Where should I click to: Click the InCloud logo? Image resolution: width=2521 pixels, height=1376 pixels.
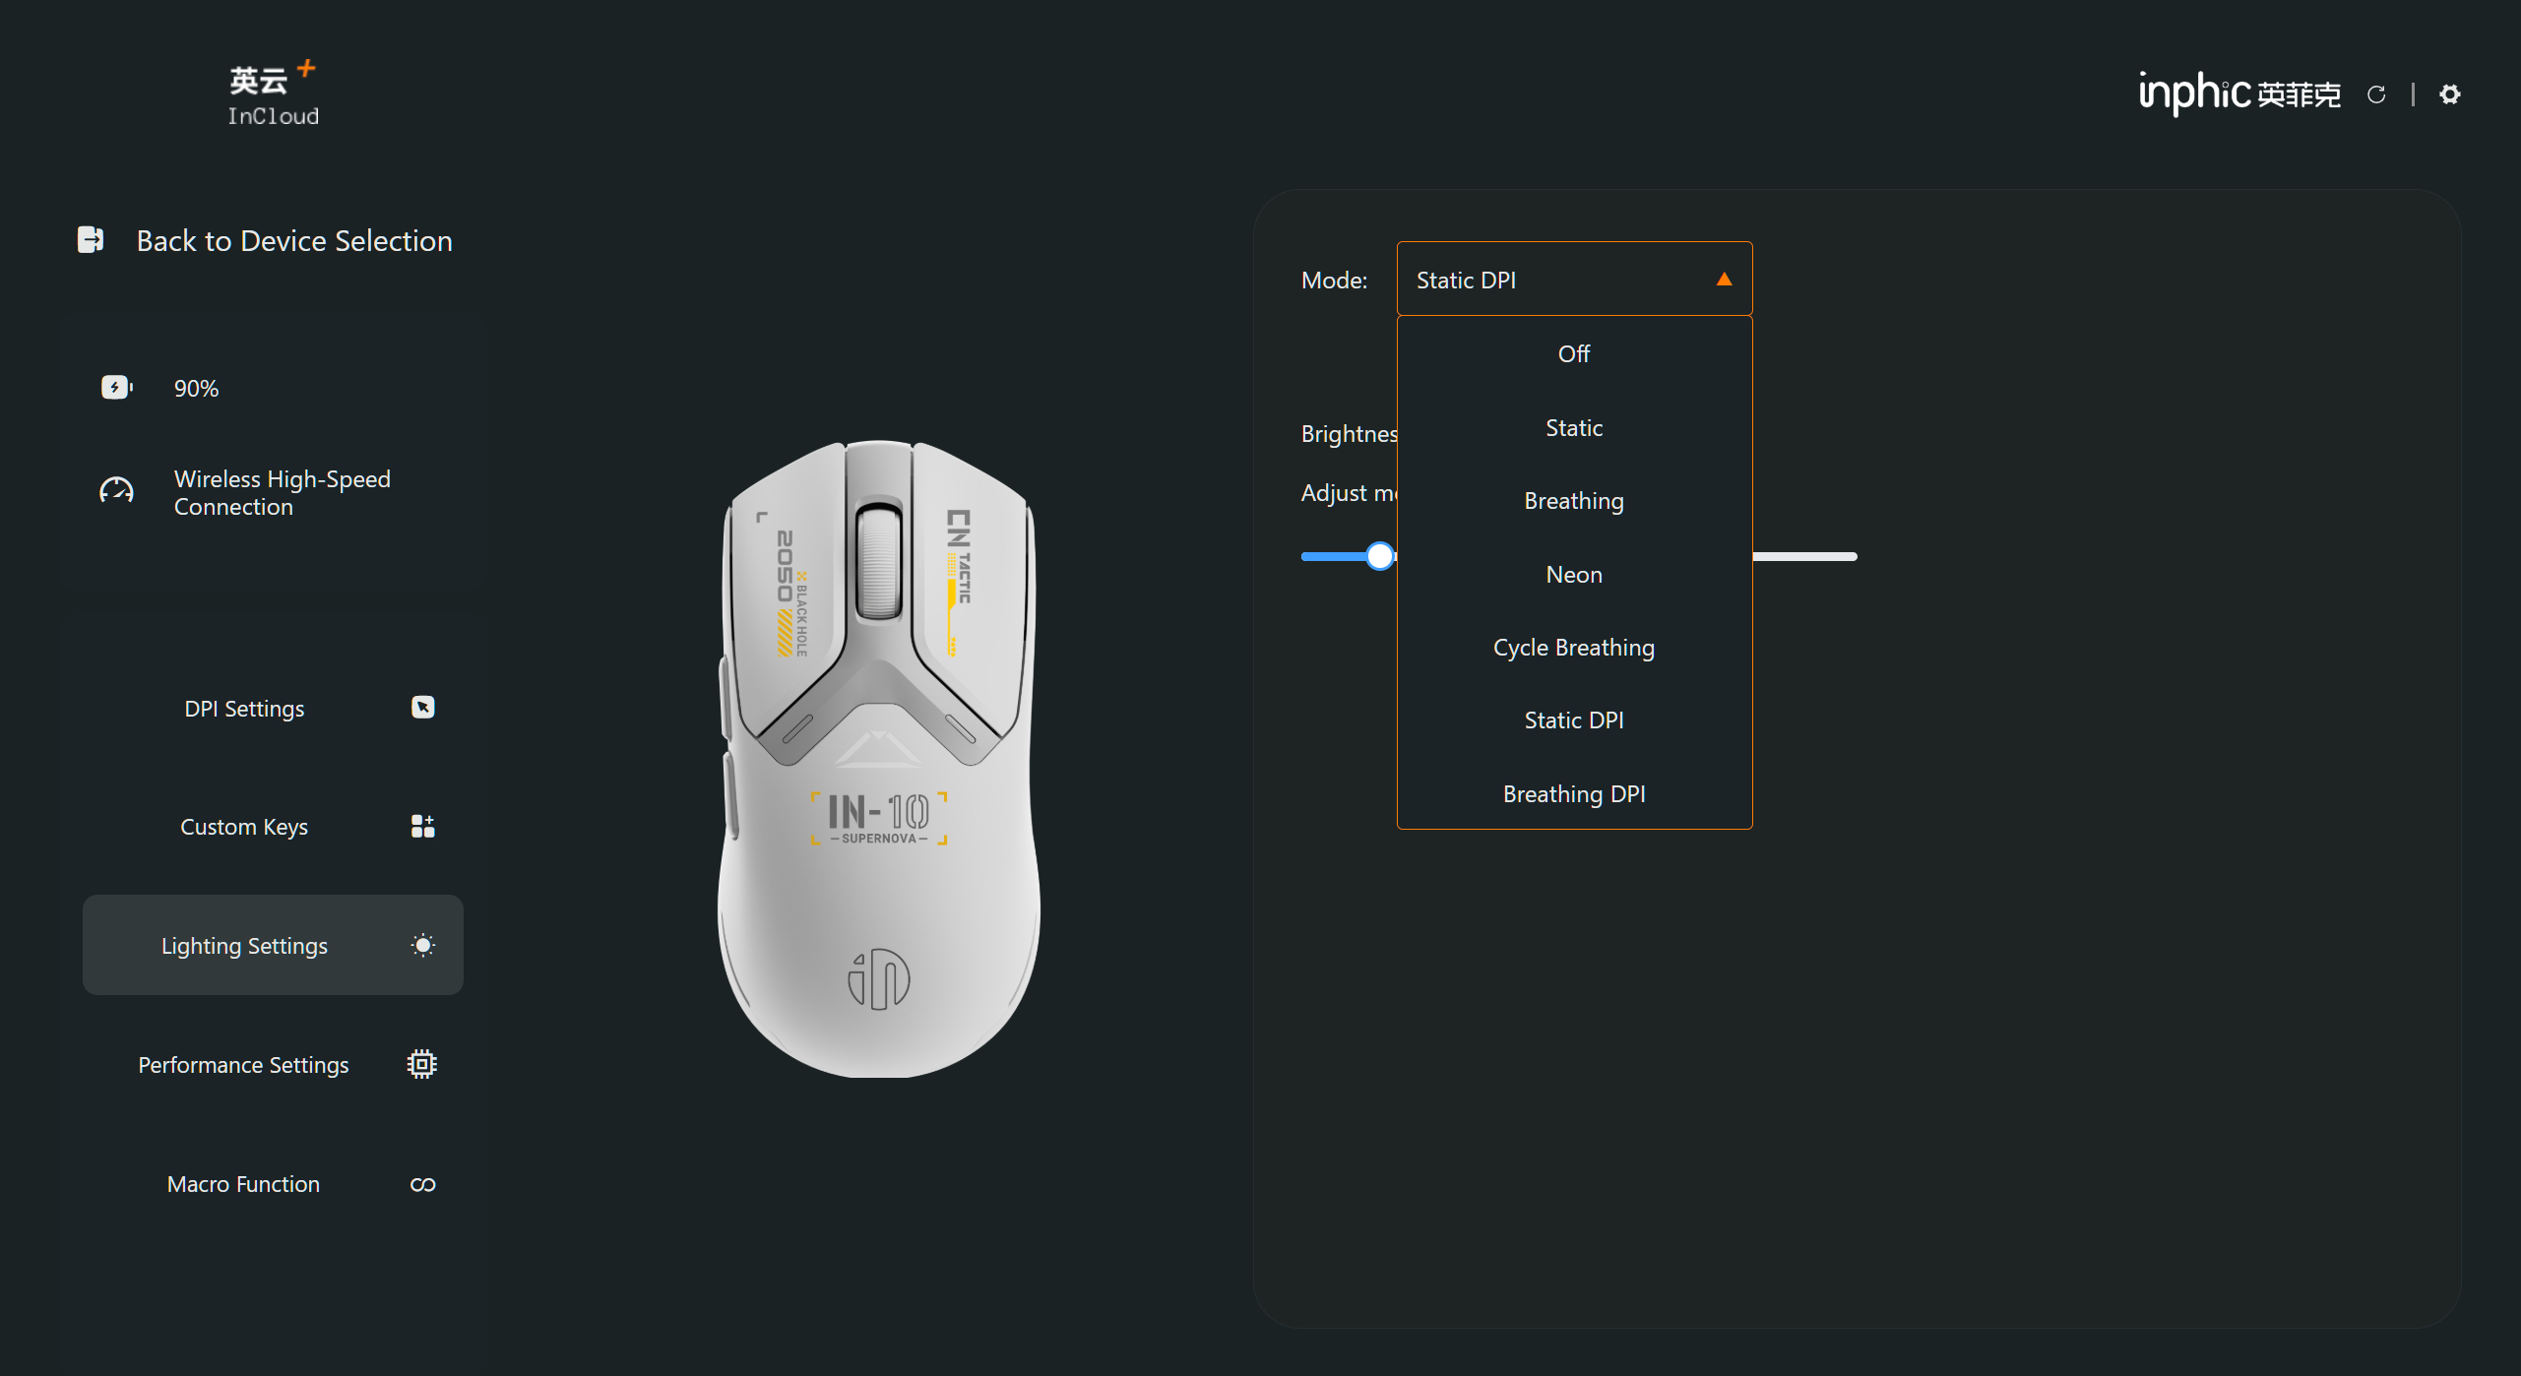(x=273, y=95)
